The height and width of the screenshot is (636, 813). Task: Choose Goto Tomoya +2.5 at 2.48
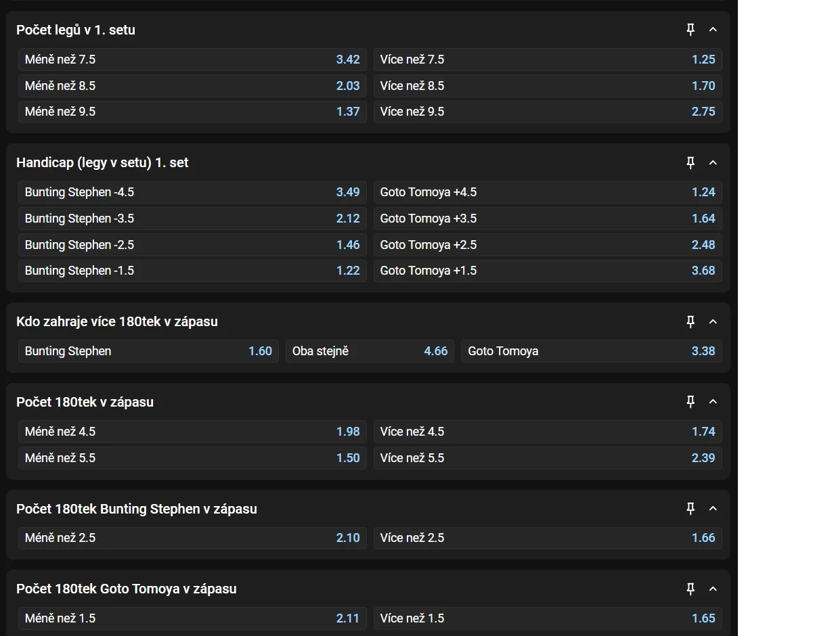548,245
